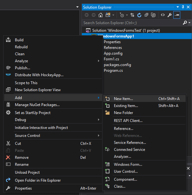Choose Existing Item... from the Add submenu

[126, 106]
